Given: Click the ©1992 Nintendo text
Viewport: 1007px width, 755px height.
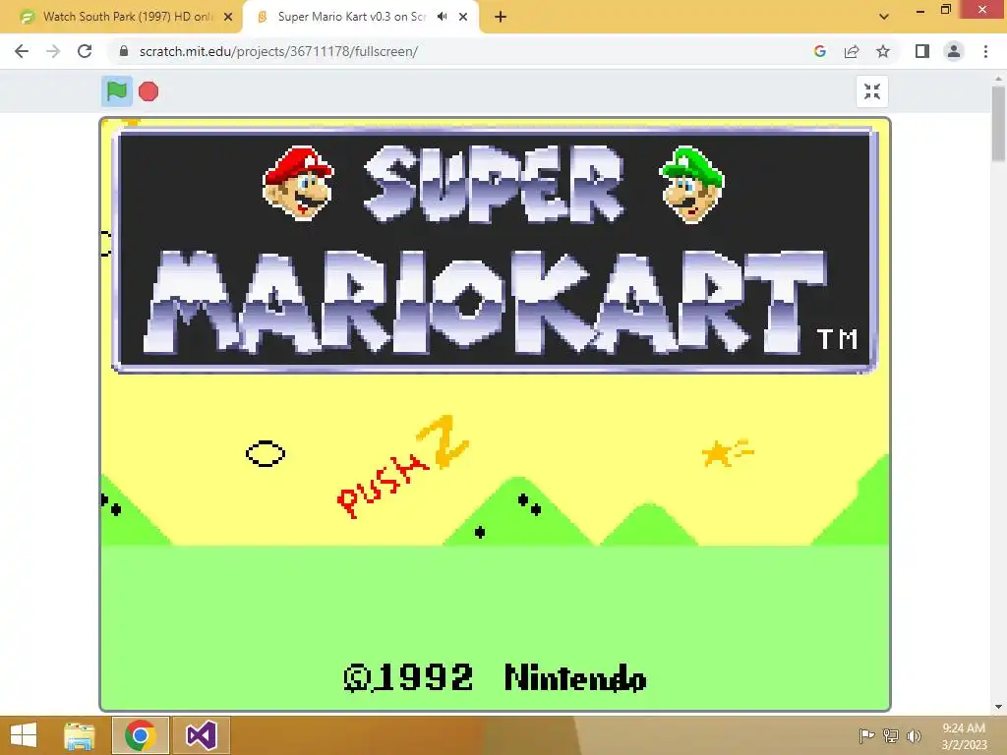Looking at the screenshot, I should pos(496,678).
